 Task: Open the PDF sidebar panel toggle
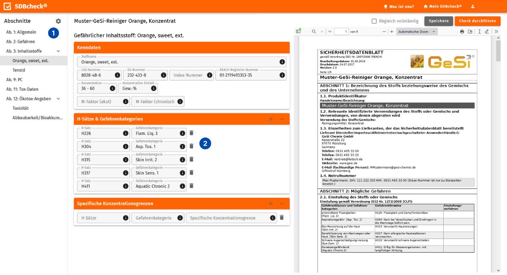tap(299, 31)
